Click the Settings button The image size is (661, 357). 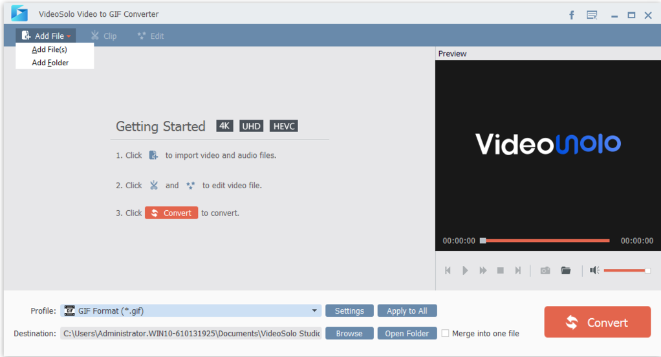tap(349, 310)
